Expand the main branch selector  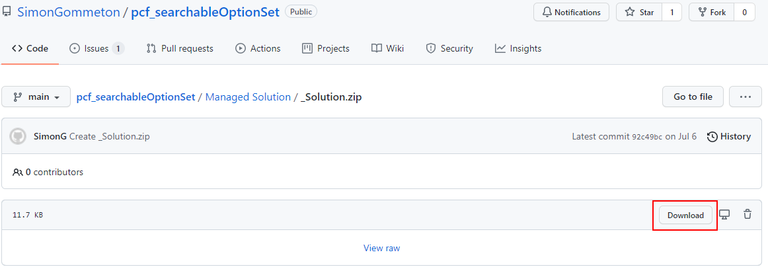[x=36, y=97]
